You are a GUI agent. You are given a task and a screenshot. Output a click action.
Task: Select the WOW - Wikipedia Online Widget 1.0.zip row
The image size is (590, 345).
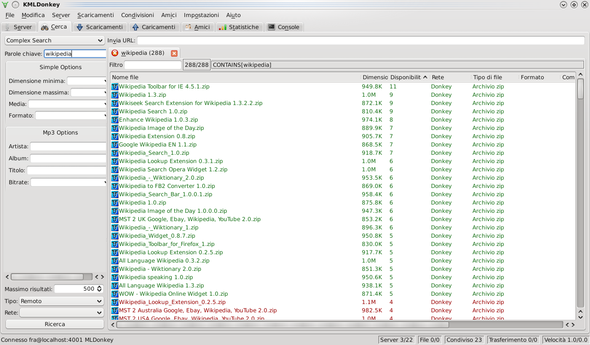pyautogui.click(x=343, y=294)
